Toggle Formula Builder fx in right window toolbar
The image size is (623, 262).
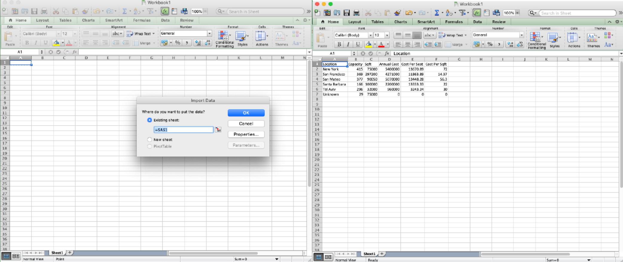click(477, 13)
